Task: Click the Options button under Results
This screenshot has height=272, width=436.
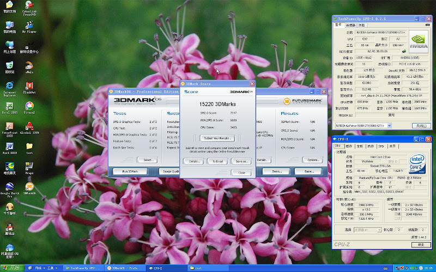Action: click(312, 160)
